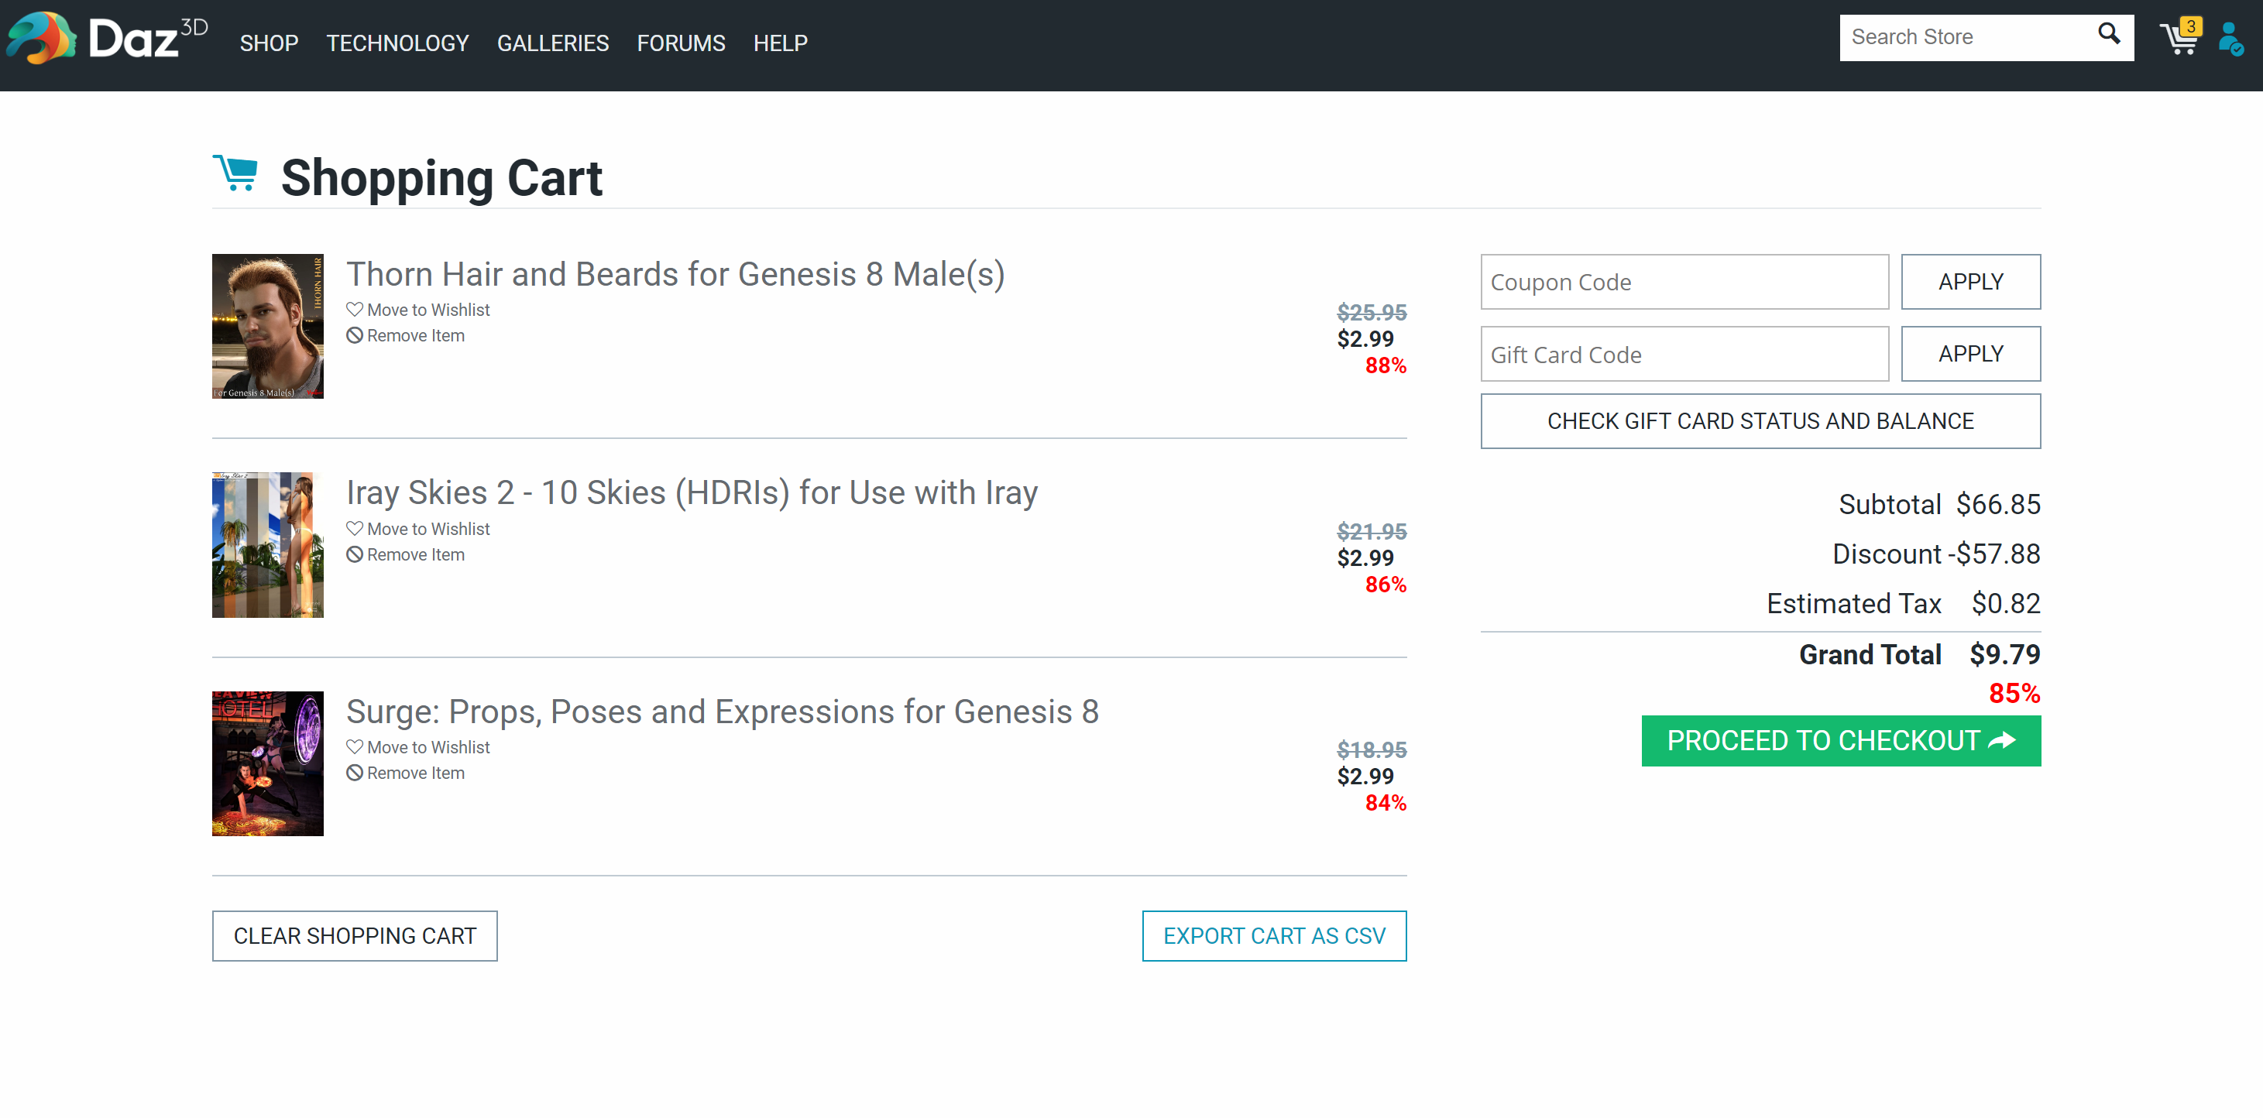This screenshot has width=2263, height=1118.
Task: Open Iray Skies 2 product title link
Action: point(692,493)
